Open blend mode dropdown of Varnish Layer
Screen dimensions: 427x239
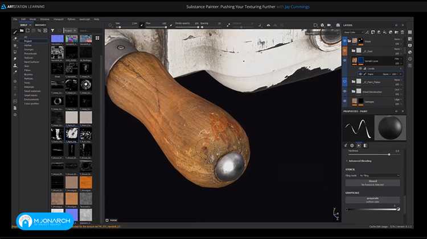(397, 58)
